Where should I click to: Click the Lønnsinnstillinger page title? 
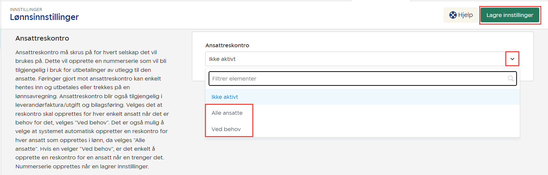(44, 17)
